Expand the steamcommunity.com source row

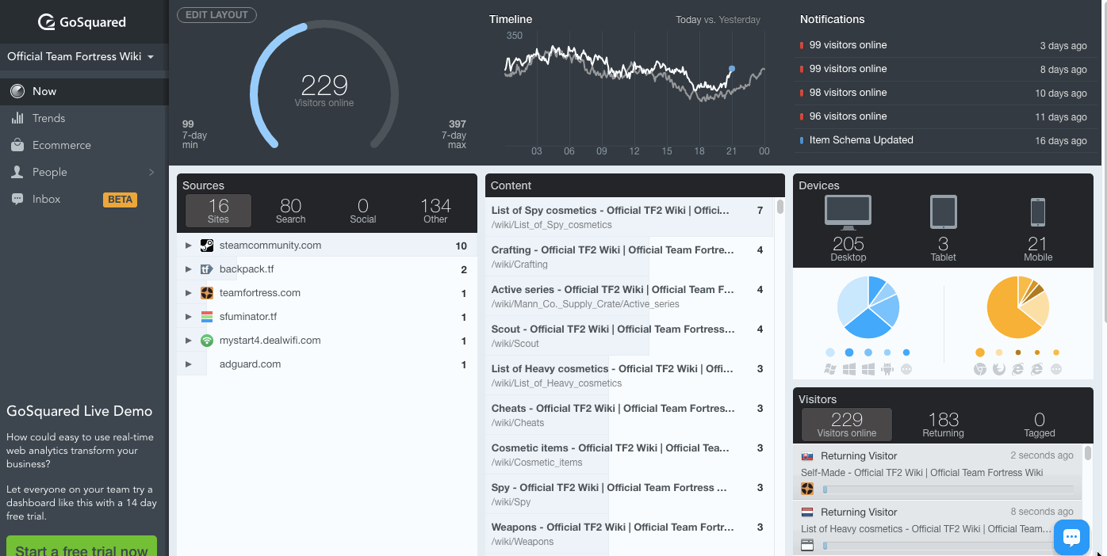pyautogui.click(x=188, y=246)
